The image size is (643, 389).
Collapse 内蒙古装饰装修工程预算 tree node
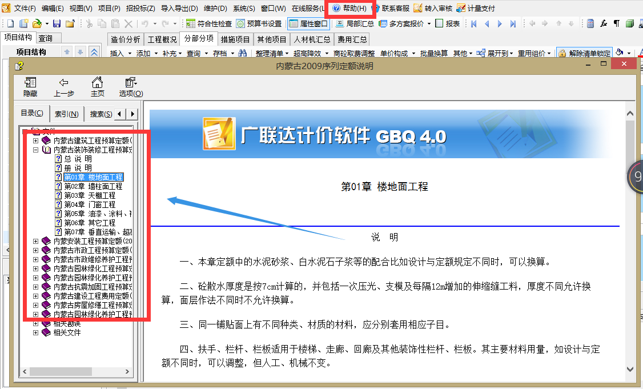tap(35, 150)
